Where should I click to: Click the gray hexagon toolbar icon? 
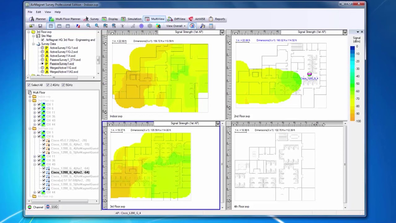pos(150,26)
